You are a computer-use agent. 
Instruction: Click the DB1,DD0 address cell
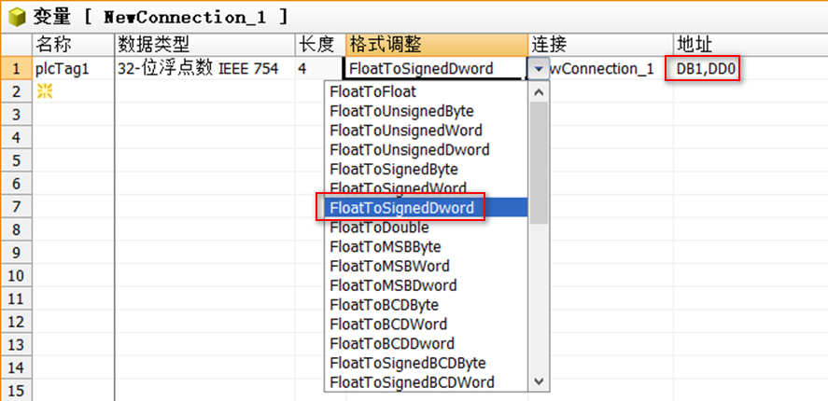(703, 68)
